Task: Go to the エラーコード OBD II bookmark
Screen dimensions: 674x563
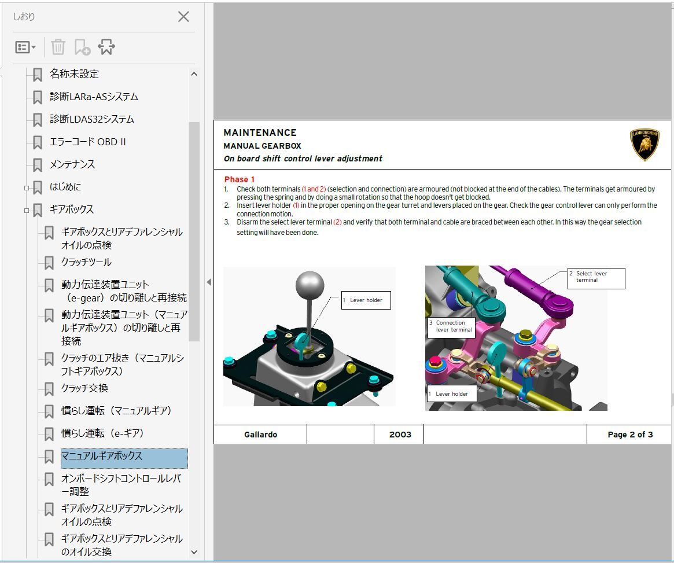Action: [88, 142]
